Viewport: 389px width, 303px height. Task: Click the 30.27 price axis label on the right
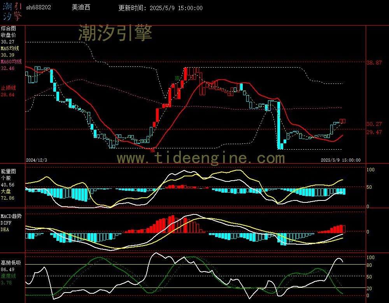pos(374,124)
